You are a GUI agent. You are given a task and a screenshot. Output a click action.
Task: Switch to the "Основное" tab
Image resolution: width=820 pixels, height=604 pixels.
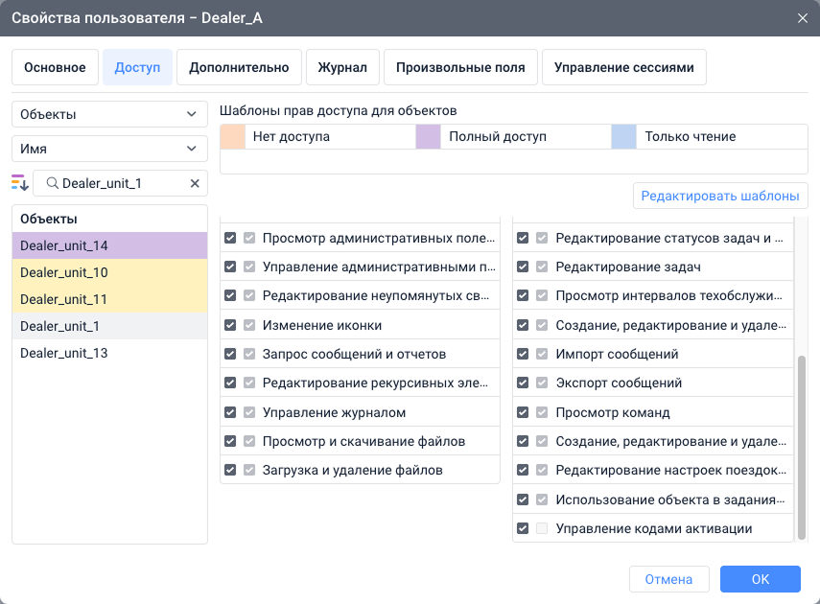[x=55, y=67]
